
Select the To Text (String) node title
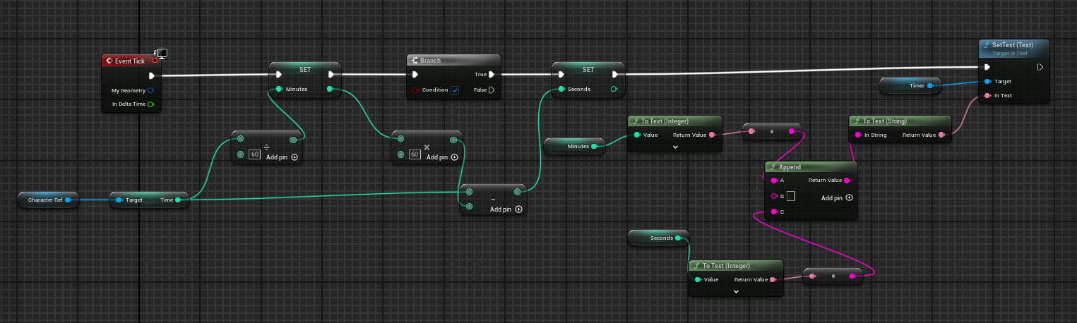click(x=884, y=121)
